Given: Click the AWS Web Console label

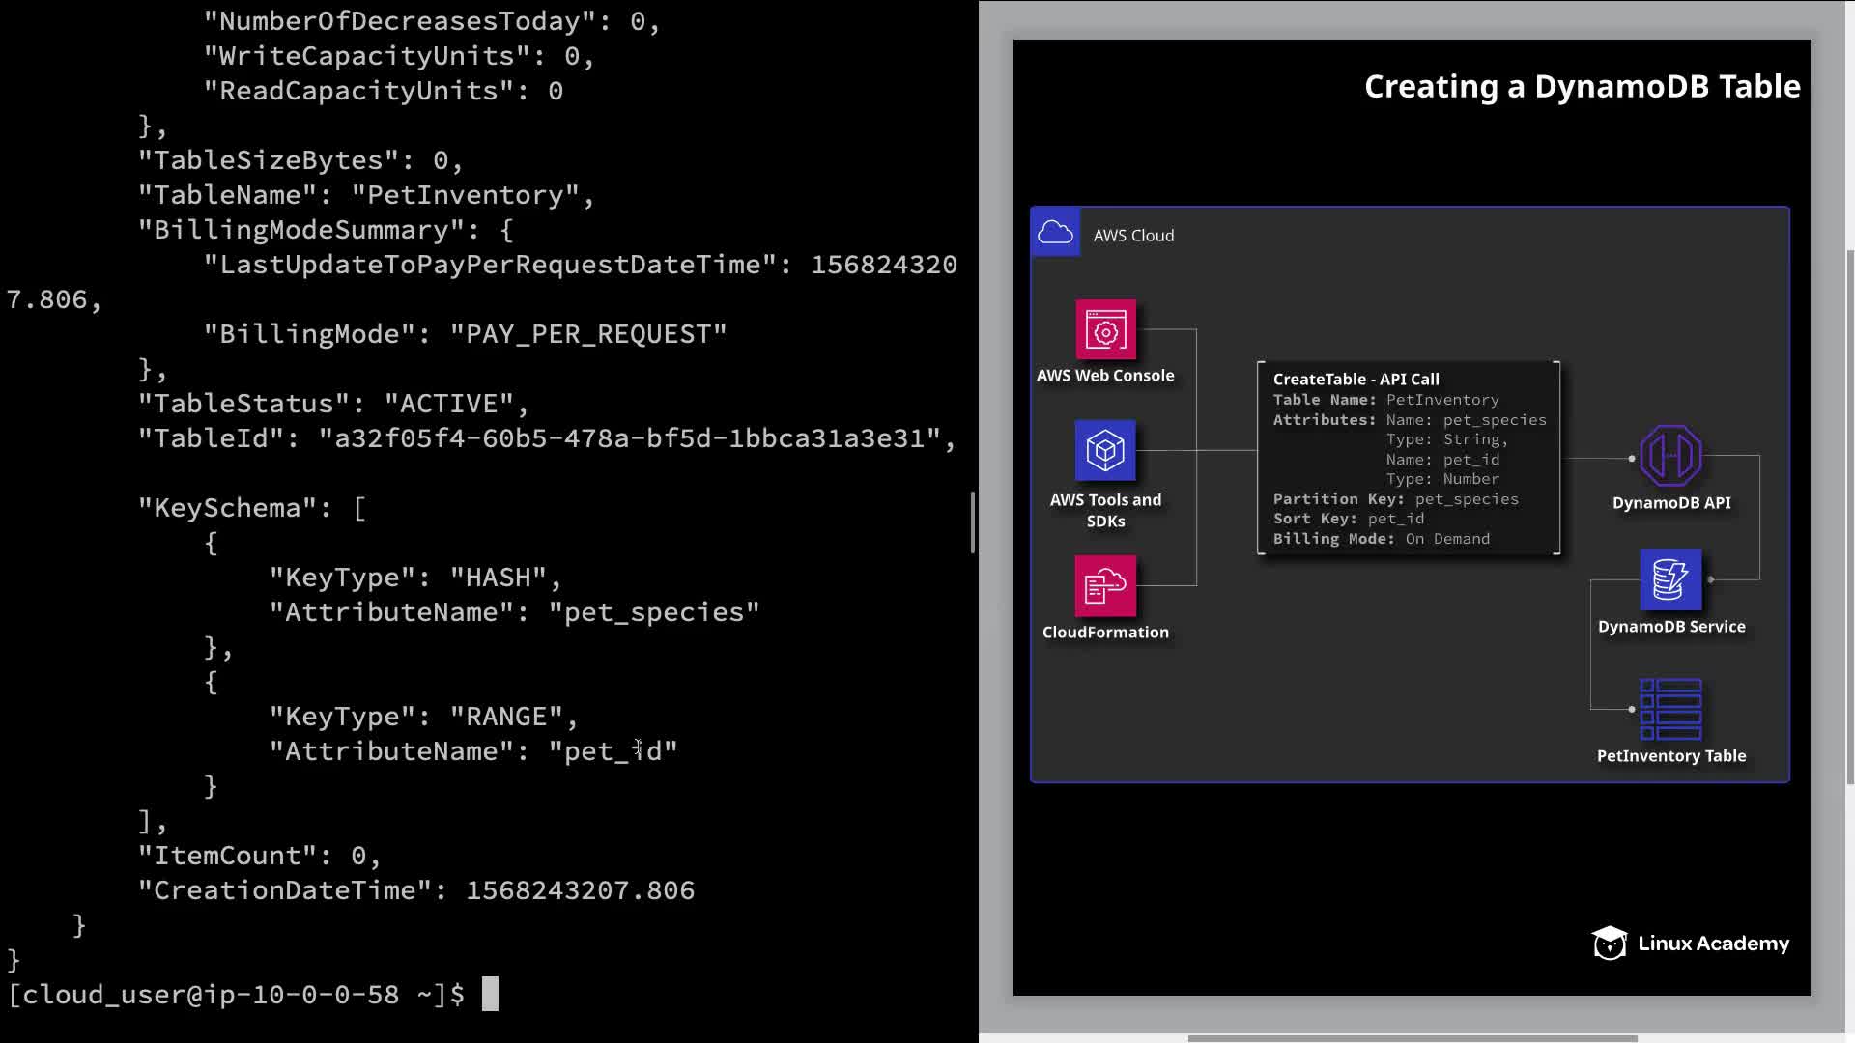Looking at the screenshot, I should tap(1105, 376).
